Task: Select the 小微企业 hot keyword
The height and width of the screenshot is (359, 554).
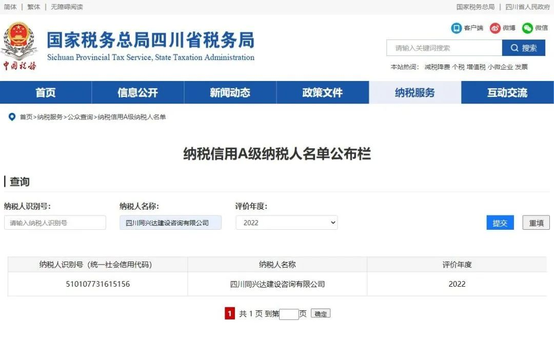Action: 500,67
